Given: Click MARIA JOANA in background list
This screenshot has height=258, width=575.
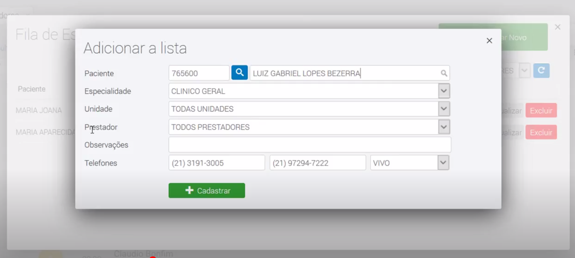Looking at the screenshot, I should coord(39,111).
